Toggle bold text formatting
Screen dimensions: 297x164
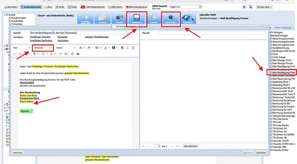coord(122,48)
